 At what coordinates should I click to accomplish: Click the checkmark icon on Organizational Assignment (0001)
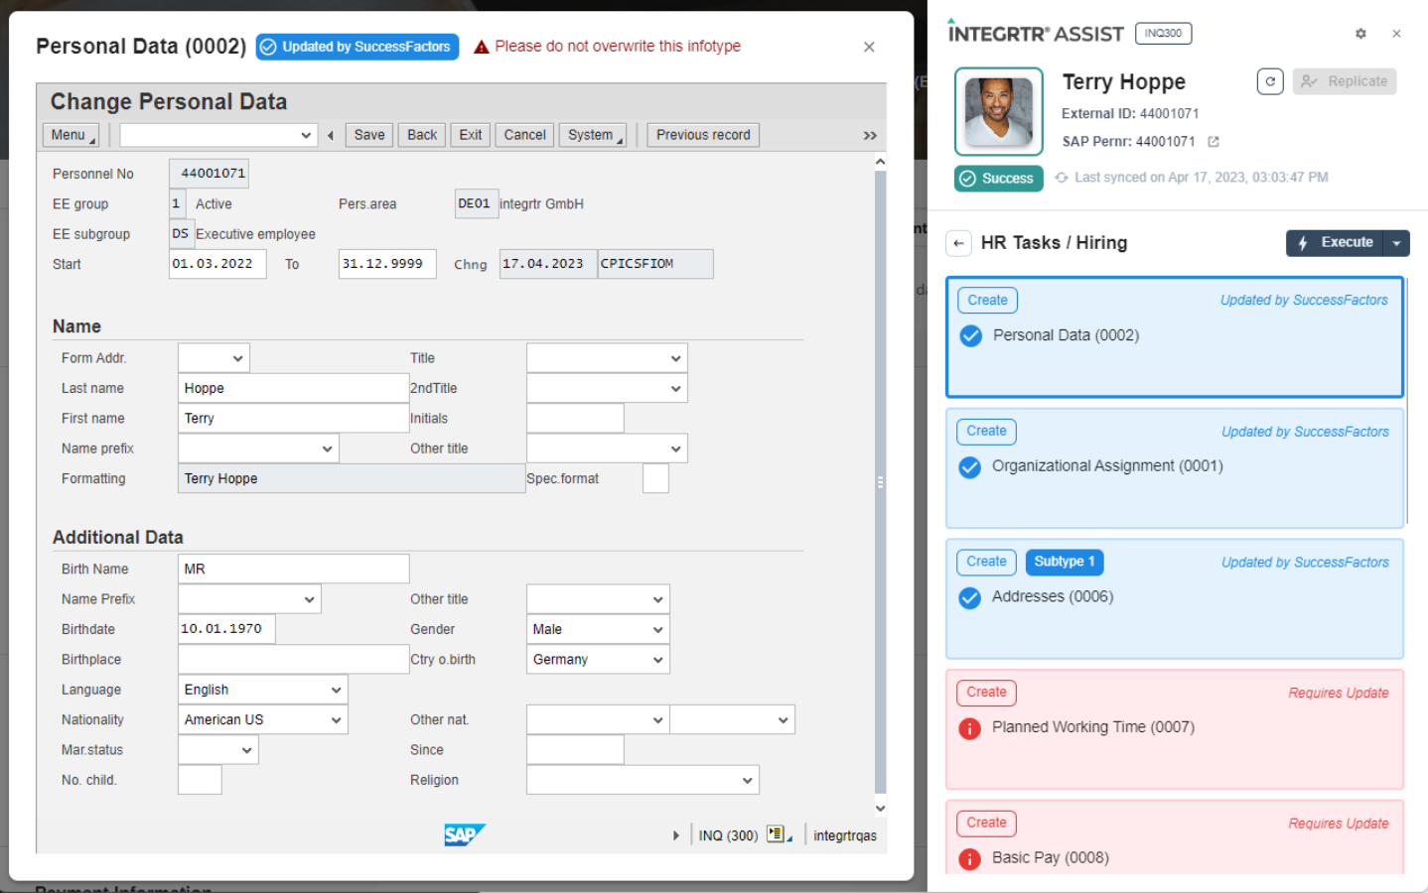[970, 467]
